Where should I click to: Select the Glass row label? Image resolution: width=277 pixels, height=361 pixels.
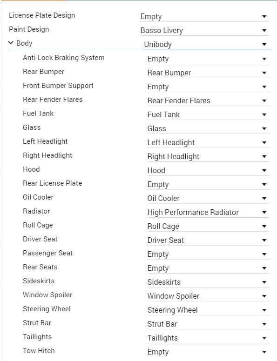(32, 127)
